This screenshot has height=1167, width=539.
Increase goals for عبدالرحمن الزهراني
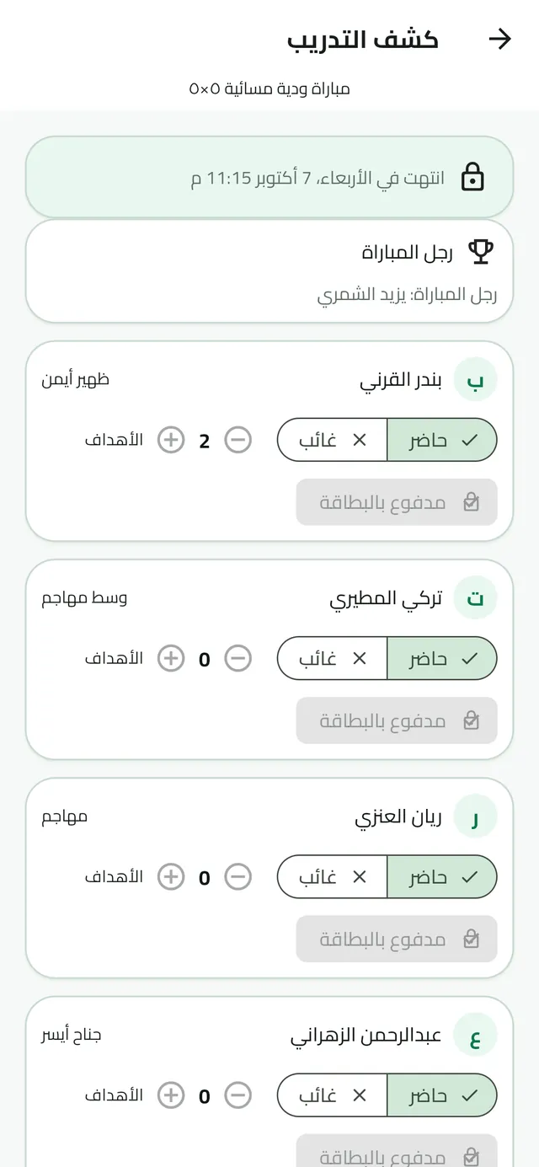coord(171,1095)
